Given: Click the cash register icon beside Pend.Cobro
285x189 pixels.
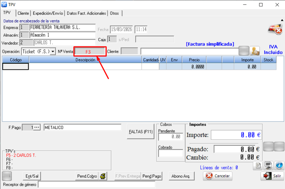Looking at the screenshot, I should pos(103,176).
